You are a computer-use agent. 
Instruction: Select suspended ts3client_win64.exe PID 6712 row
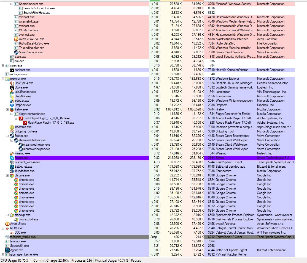coord(148,237)
